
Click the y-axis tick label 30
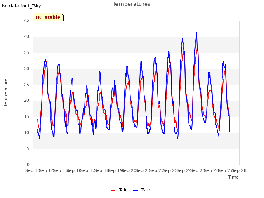26,69
